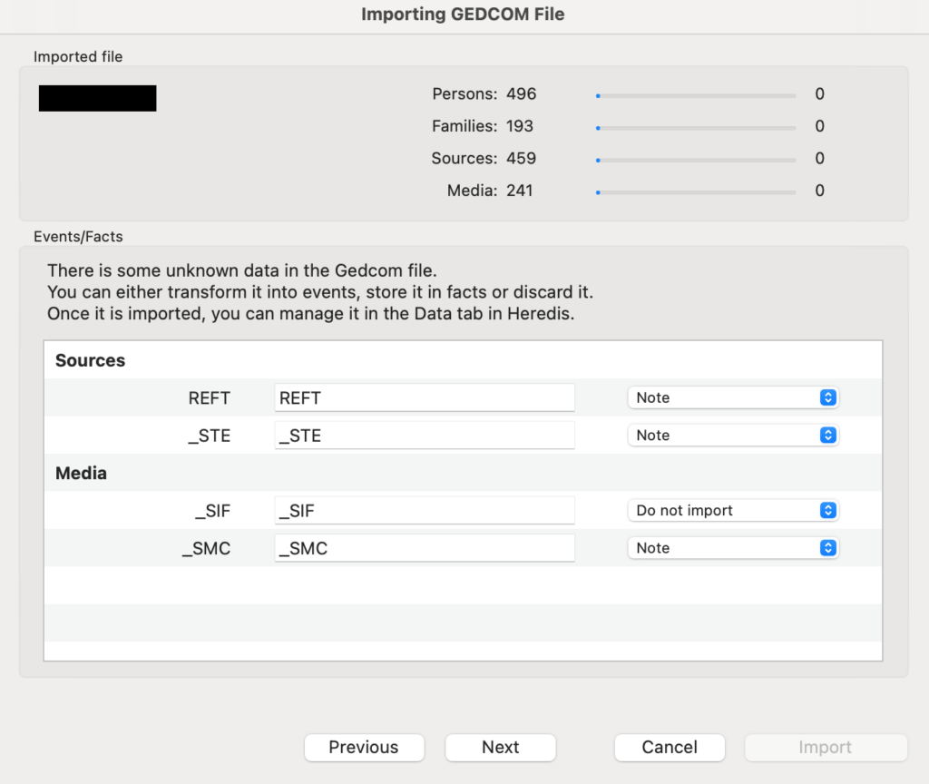Click the Import button
The height and width of the screenshot is (784, 929).
pyautogui.click(x=824, y=747)
